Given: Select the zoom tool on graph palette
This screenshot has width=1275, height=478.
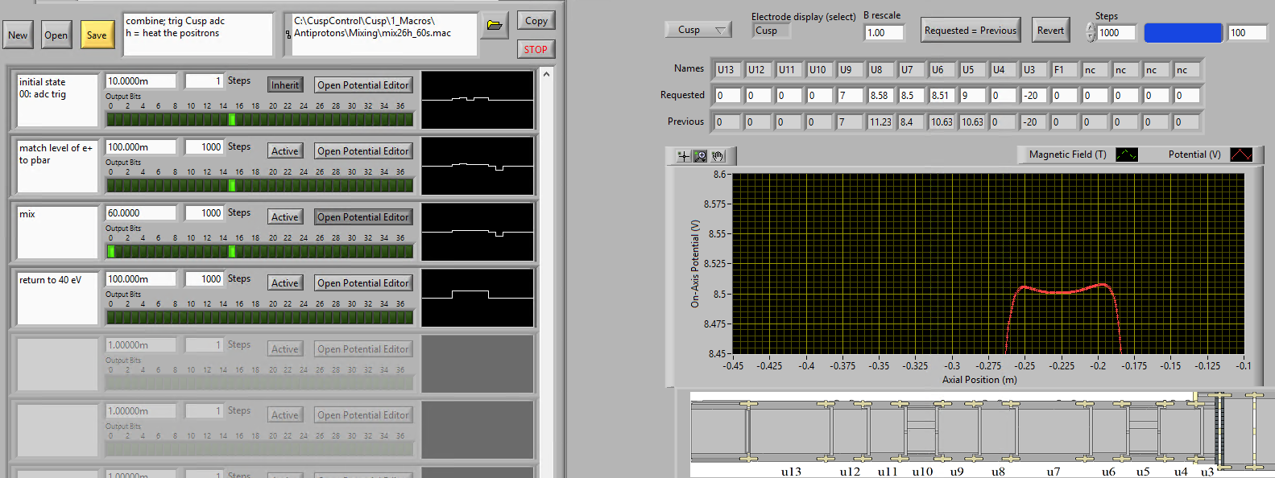Looking at the screenshot, I should (701, 156).
